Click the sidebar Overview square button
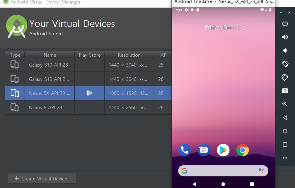The height and width of the screenshot is (188, 295). (285, 145)
